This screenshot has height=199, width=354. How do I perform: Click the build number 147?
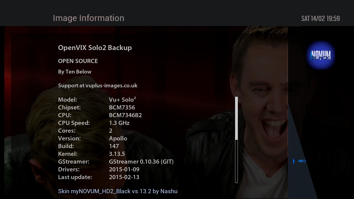[114, 146]
